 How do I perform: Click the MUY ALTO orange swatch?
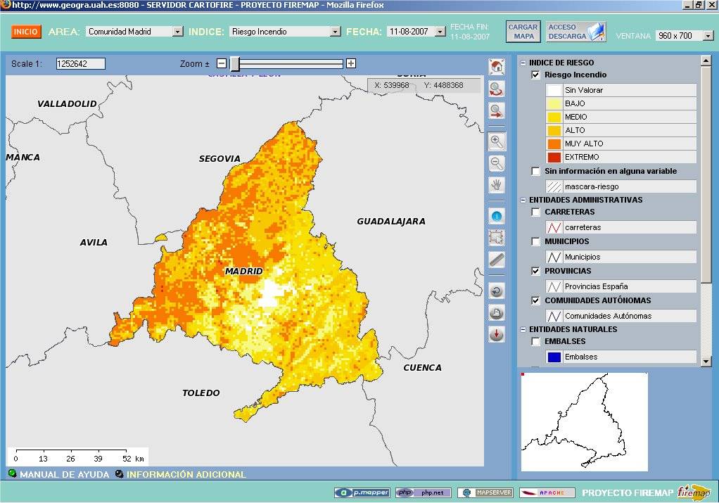[x=554, y=144]
